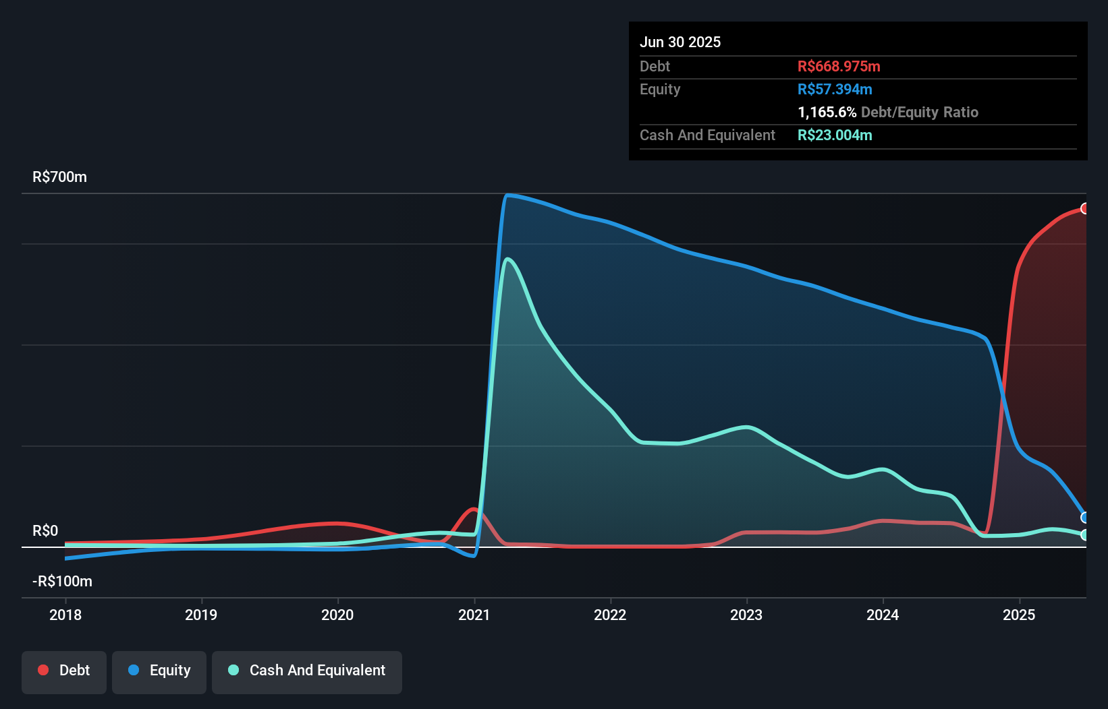1108x709 pixels.
Task: Click the 2021 label on the x-axis
Action: (x=474, y=615)
